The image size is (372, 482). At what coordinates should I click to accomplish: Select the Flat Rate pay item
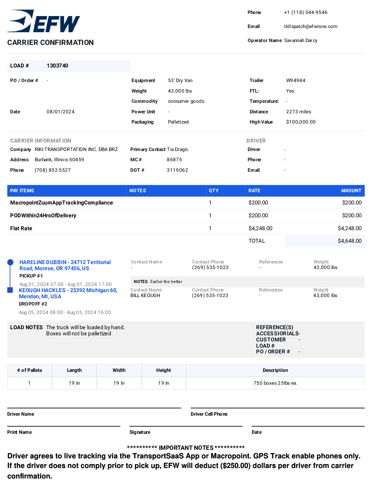pyautogui.click(x=21, y=228)
